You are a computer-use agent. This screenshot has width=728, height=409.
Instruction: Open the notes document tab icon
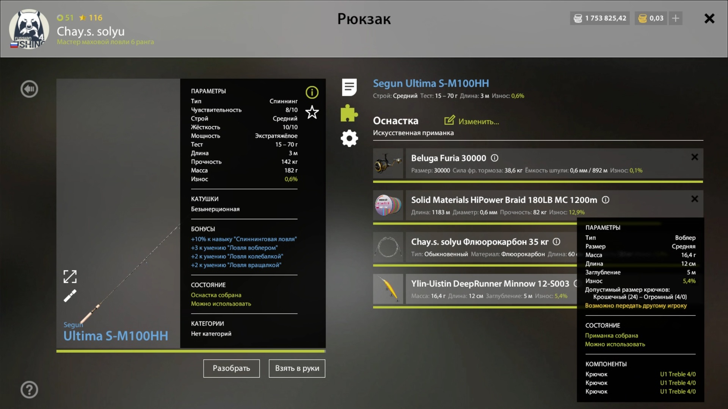click(x=349, y=87)
